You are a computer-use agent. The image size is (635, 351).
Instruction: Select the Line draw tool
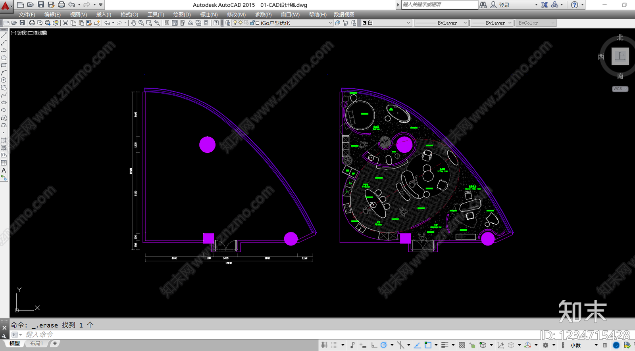(x=4, y=35)
